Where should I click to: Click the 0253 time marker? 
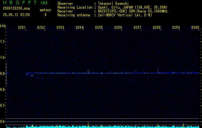(x=60, y=28)
